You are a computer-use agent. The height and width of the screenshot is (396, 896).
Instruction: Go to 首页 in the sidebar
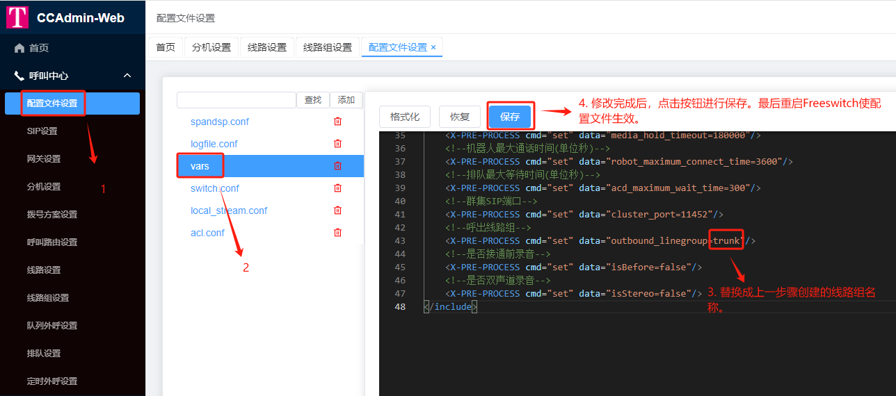(x=39, y=48)
